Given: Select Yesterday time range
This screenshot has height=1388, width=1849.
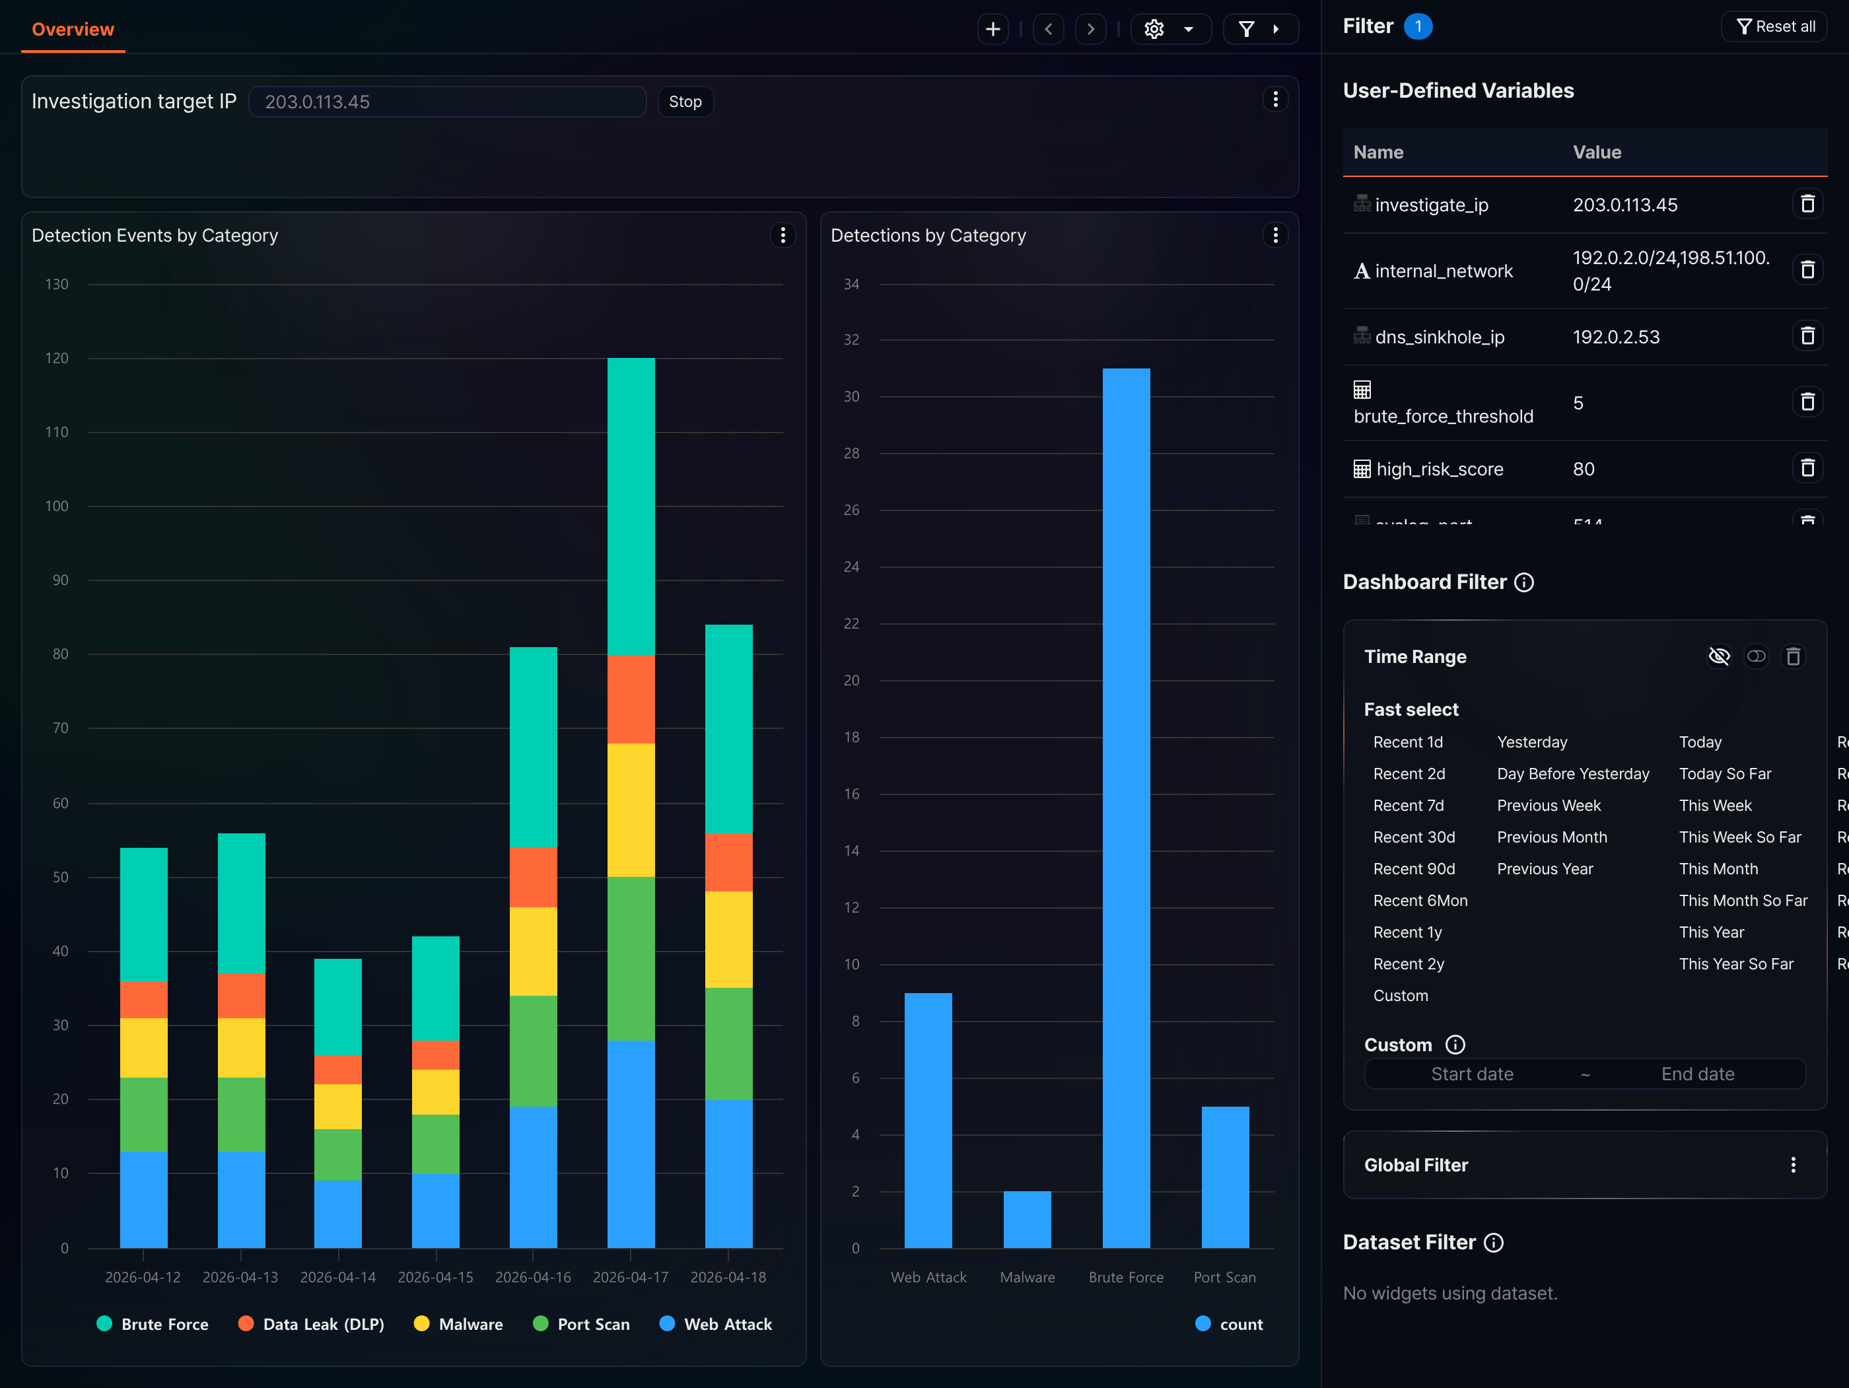Looking at the screenshot, I should click(1532, 742).
